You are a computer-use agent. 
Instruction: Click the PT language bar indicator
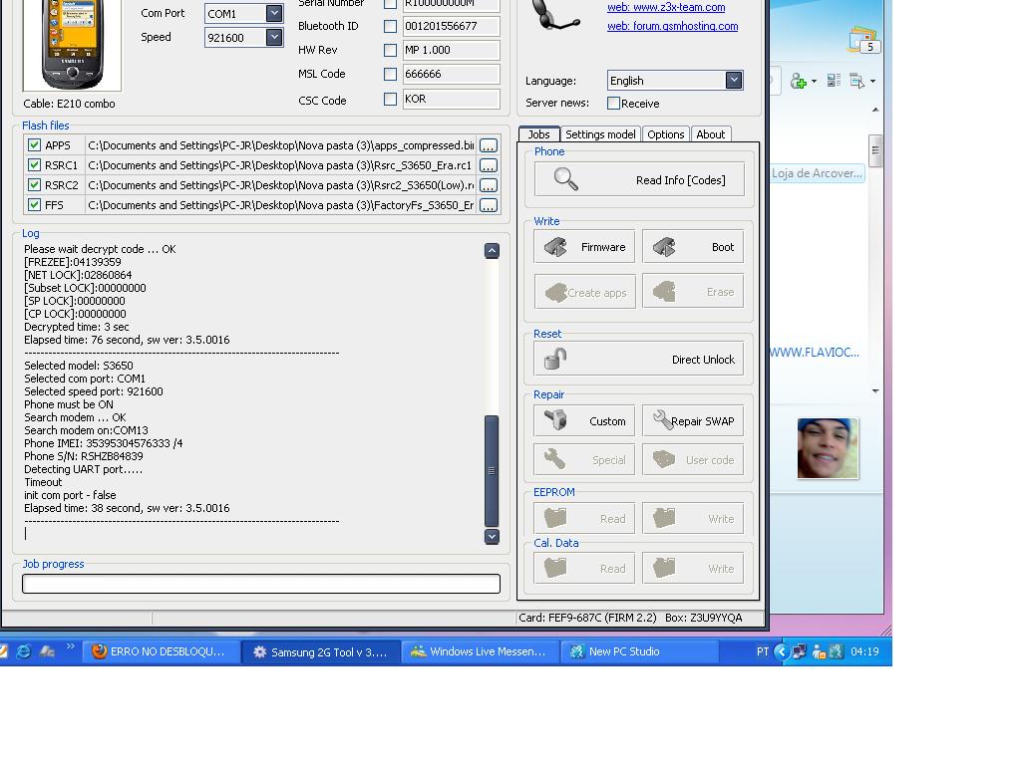(x=763, y=651)
